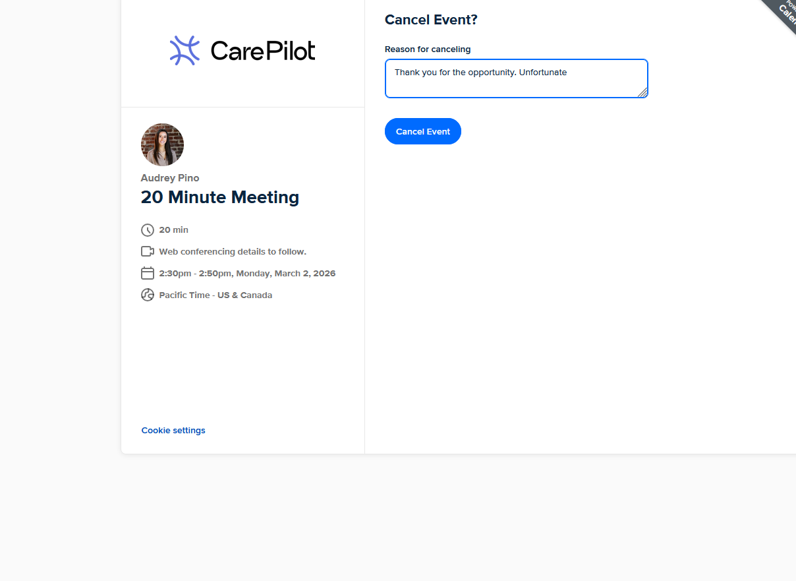The image size is (796, 581).
Task: Click the clock duration icon
Action: pyautogui.click(x=148, y=230)
